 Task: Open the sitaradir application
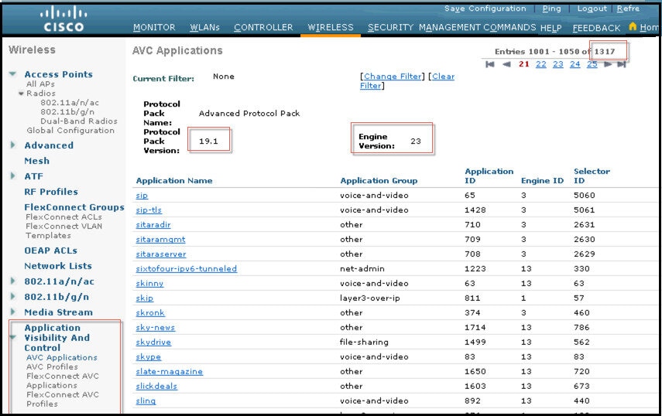tap(153, 225)
